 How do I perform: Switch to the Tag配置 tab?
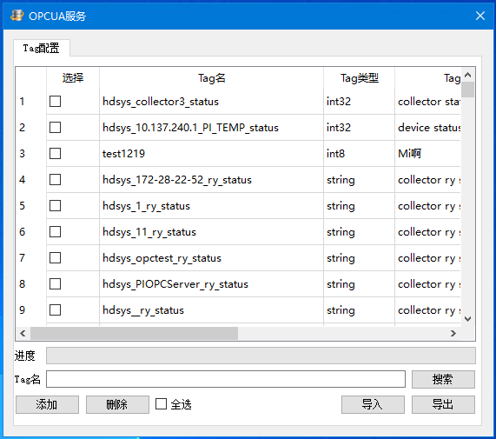coord(42,48)
